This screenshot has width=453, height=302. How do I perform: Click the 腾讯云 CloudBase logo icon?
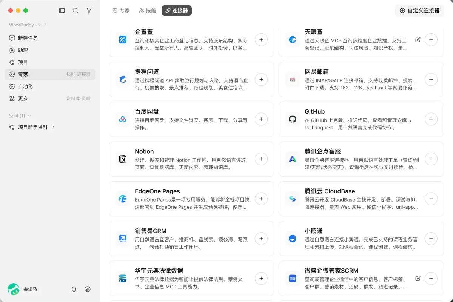(x=293, y=199)
